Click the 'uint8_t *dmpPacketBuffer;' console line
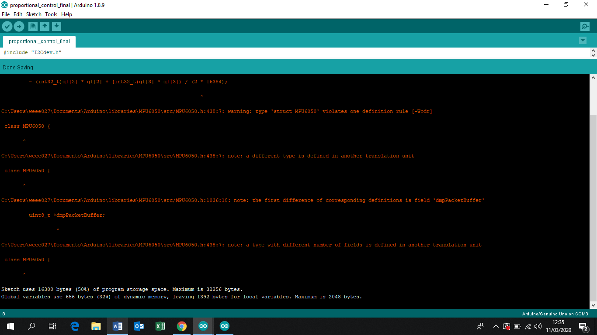Screen dimensions: 597x335 [x=67, y=215]
